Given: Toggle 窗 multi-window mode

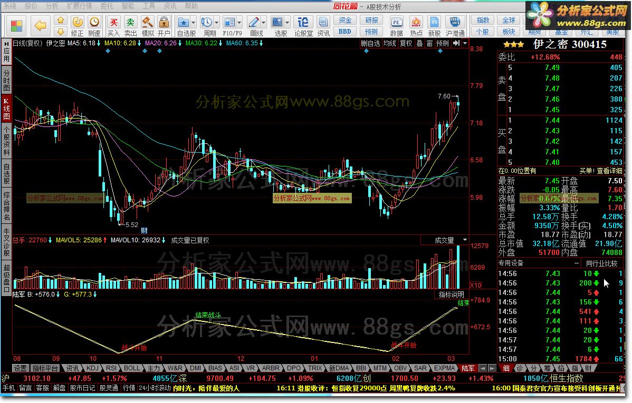Looking at the screenshot, I should (x=429, y=43).
